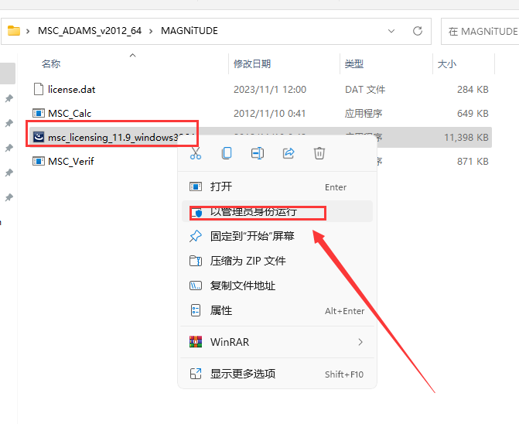Click the Rename icon in context menu

(x=258, y=153)
